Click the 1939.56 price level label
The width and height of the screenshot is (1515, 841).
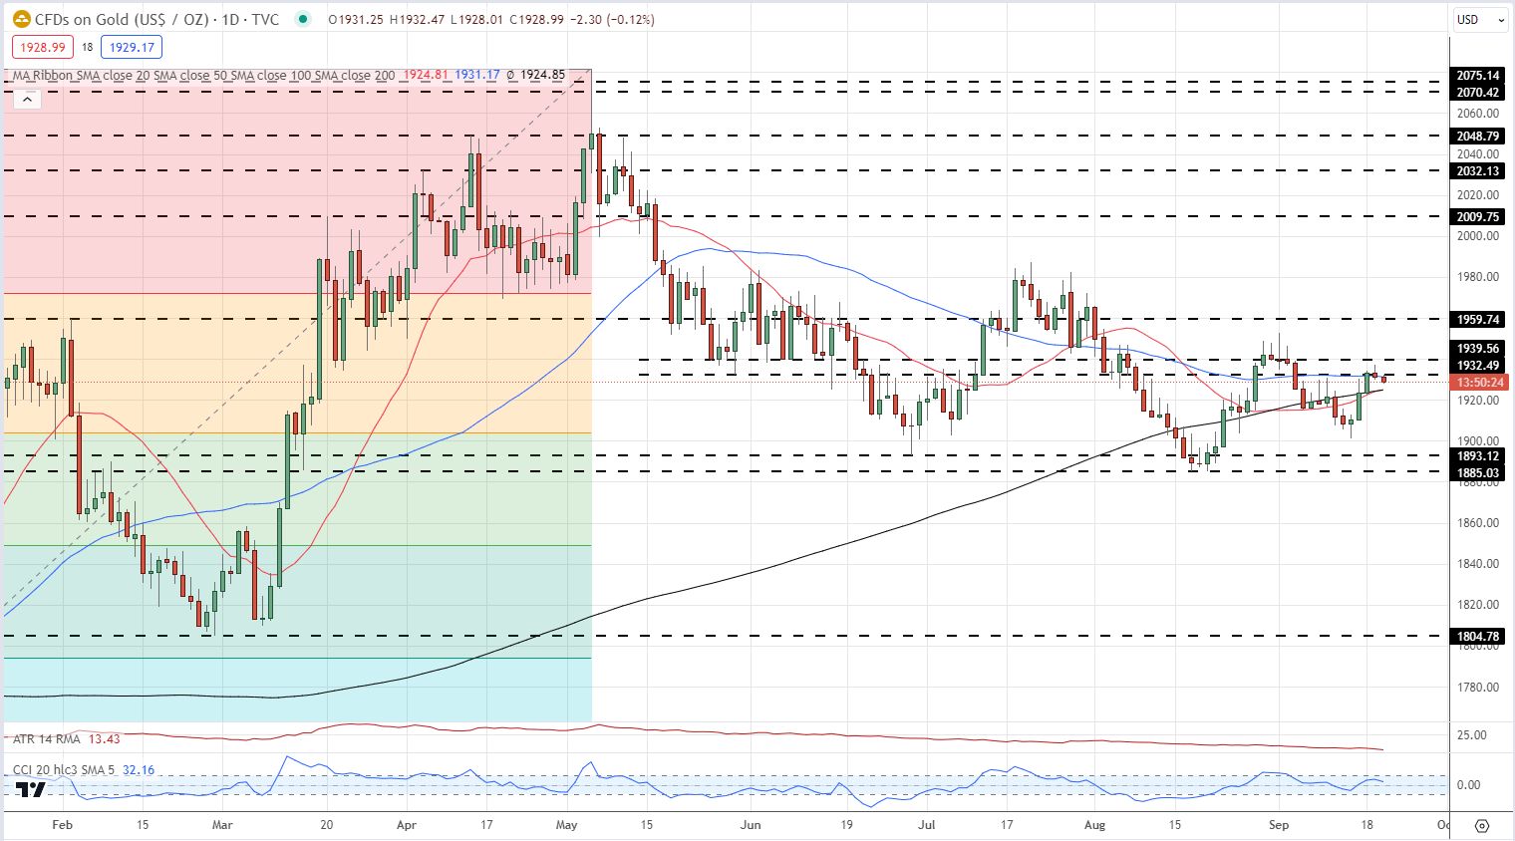[1478, 348]
